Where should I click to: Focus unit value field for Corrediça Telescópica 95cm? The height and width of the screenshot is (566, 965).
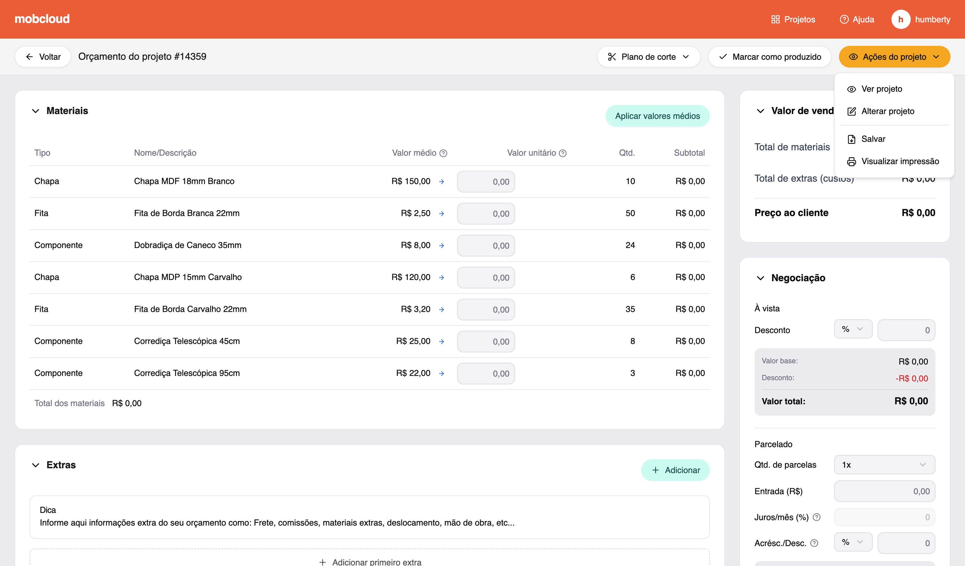(486, 374)
